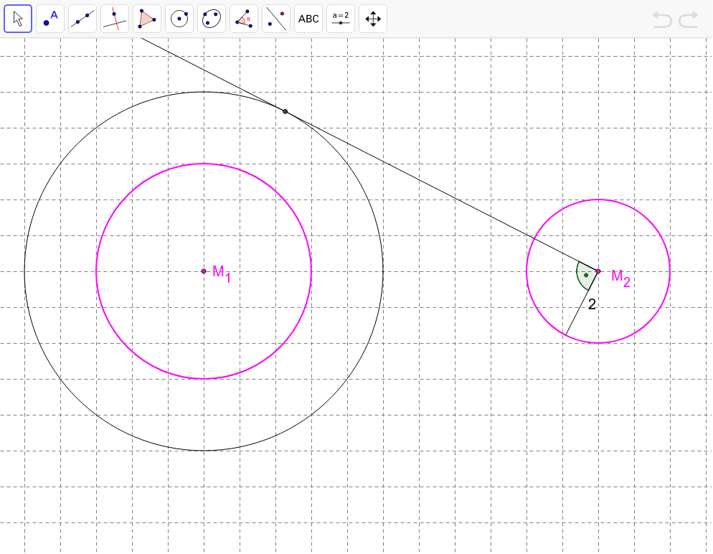Click the Redo arrow

[x=689, y=20]
